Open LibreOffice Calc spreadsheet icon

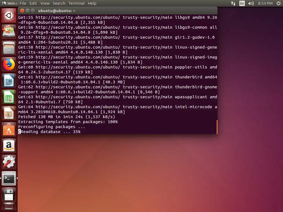[9, 97]
